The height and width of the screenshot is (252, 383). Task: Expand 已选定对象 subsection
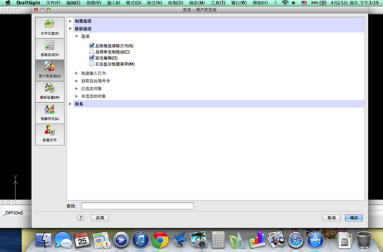point(77,89)
